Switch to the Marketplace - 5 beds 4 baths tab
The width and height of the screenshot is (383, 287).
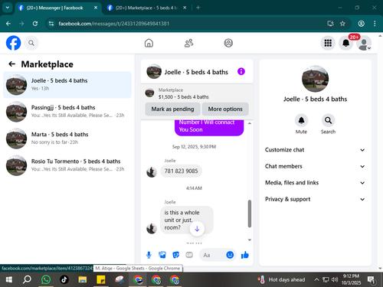tap(147, 8)
